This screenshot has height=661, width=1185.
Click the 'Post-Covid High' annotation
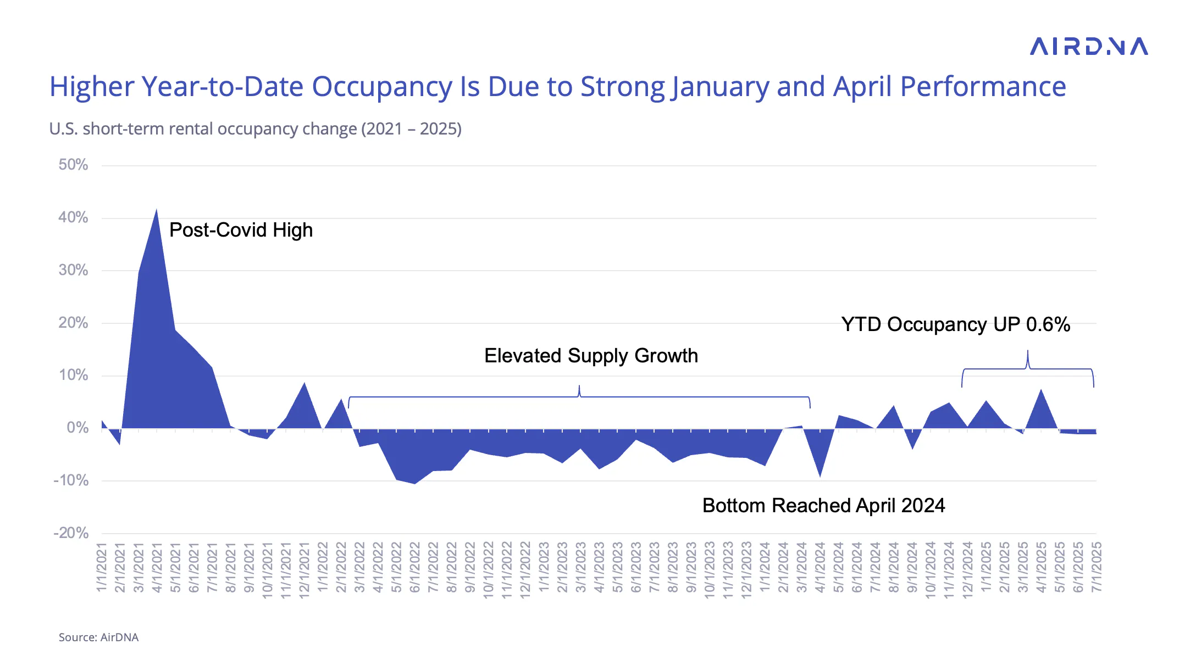(241, 230)
